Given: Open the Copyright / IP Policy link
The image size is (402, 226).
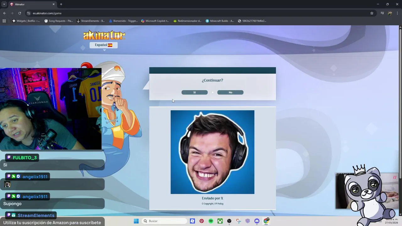Looking at the screenshot, I should [213, 204].
